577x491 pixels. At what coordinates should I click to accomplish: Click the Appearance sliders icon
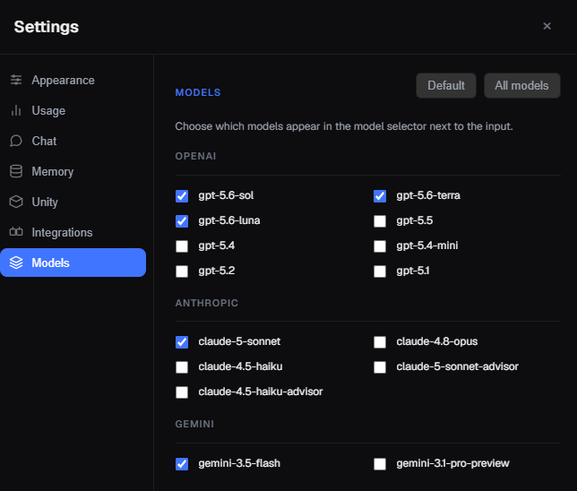click(x=16, y=80)
